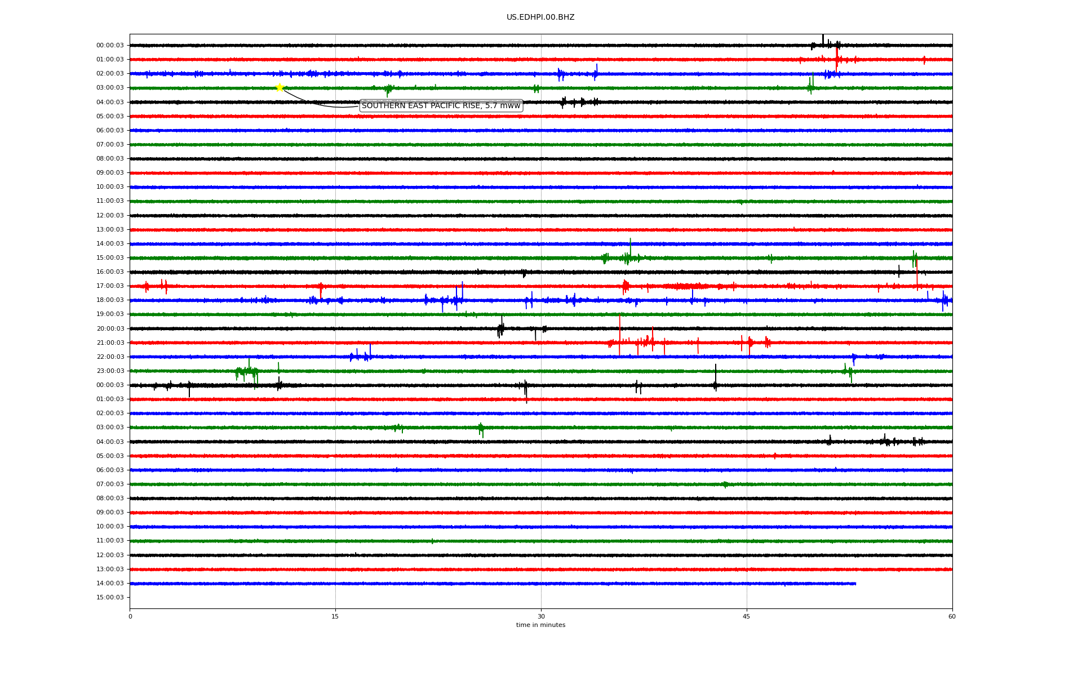Select the 21:00:03 trace time label
1082x676 pixels.
tap(110, 343)
